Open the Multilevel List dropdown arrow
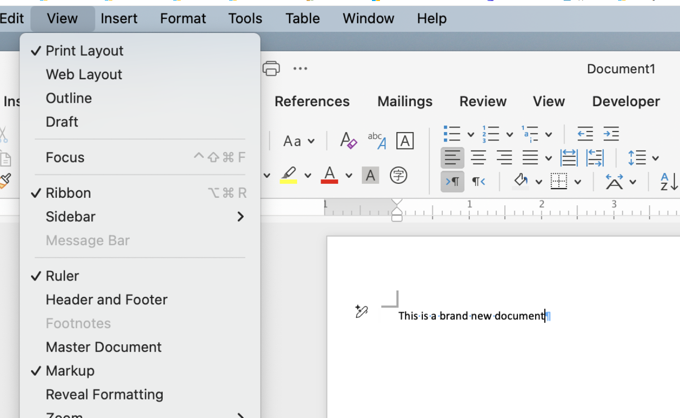 (x=548, y=135)
